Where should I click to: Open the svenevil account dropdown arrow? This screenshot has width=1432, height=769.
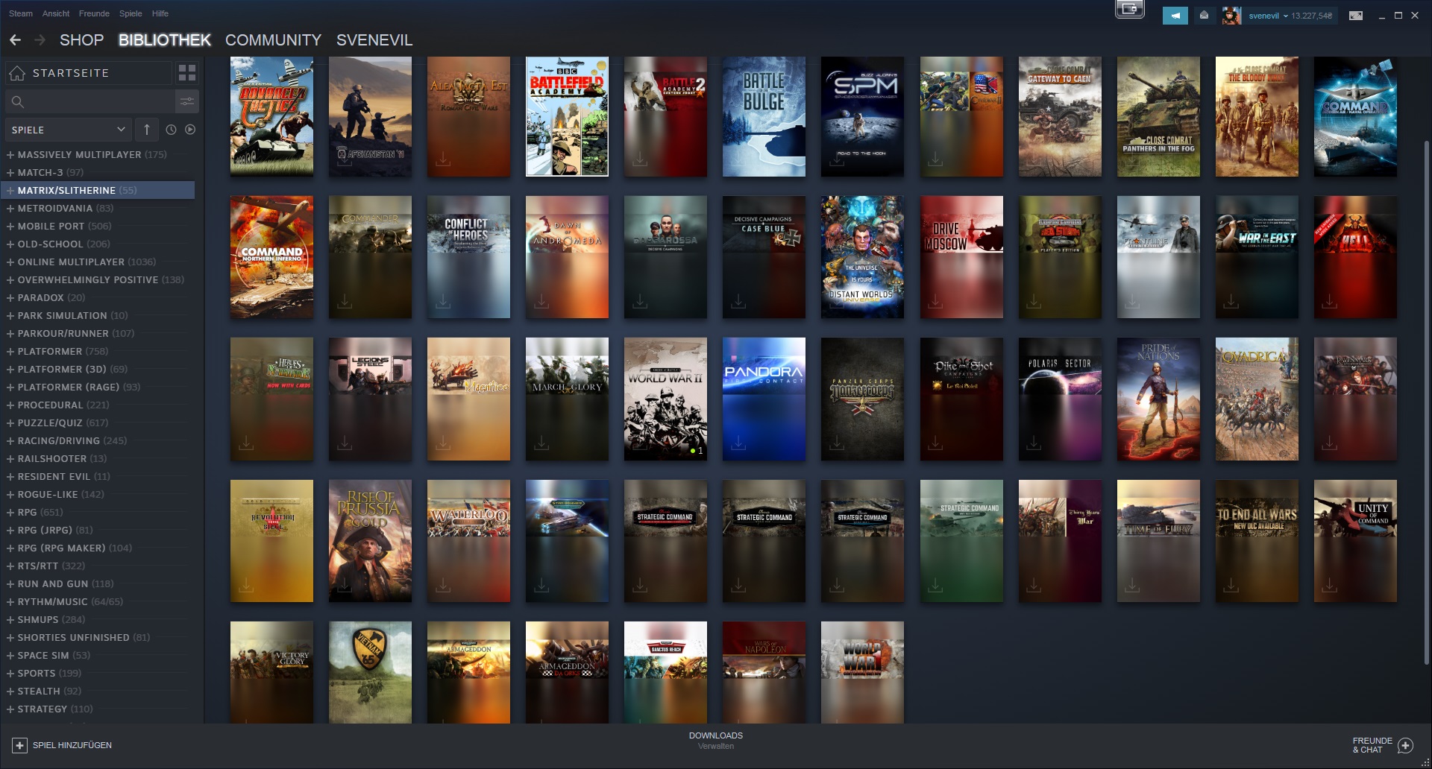(x=1285, y=16)
